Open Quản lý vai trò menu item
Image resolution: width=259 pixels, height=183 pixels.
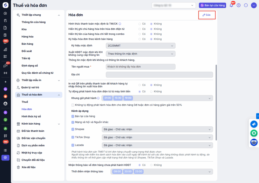click(30, 87)
